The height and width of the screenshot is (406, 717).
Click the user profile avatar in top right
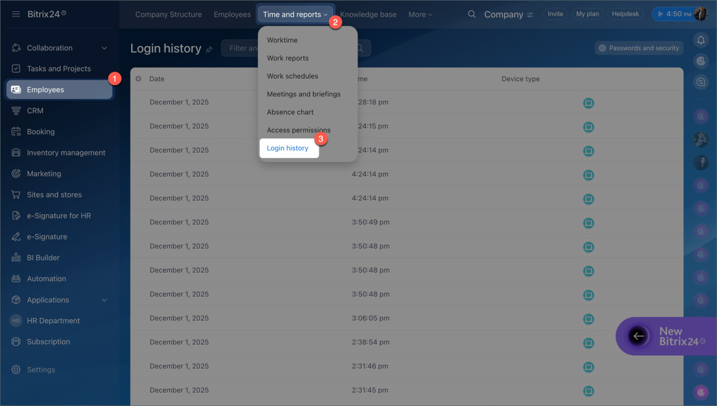(700, 14)
